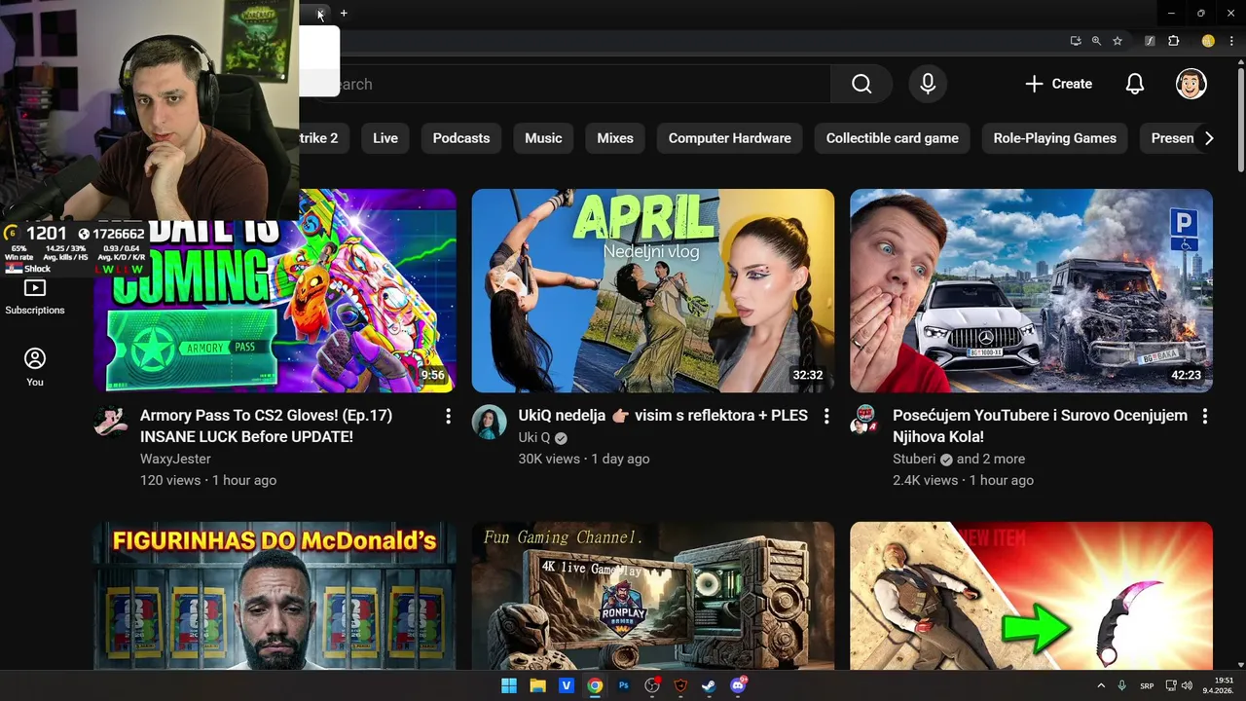Close the current browser tab
Viewport: 1246px width, 701px height.
pyautogui.click(x=320, y=14)
